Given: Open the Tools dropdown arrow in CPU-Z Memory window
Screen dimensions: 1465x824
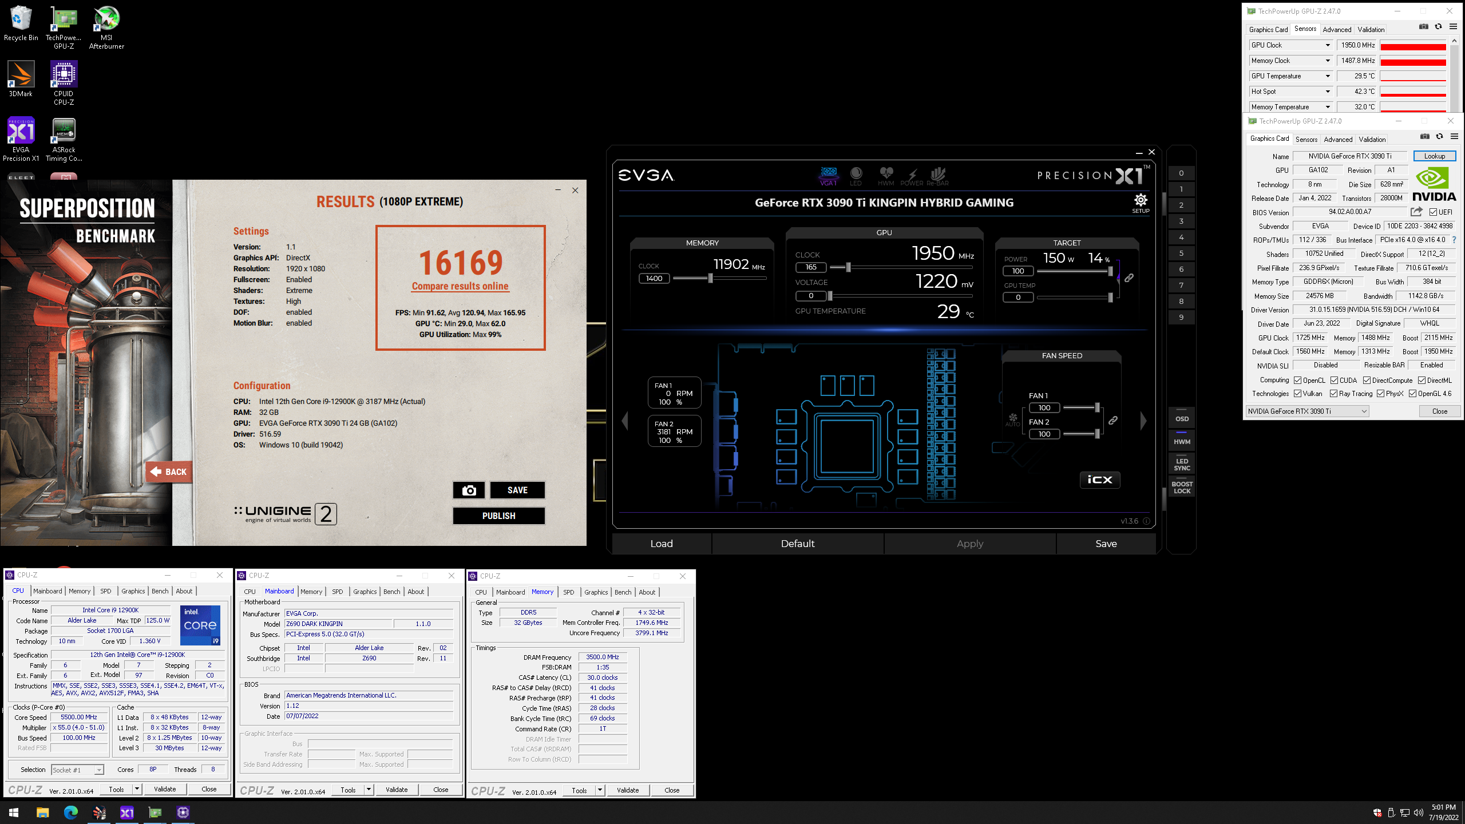Looking at the screenshot, I should click(x=600, y=790).
